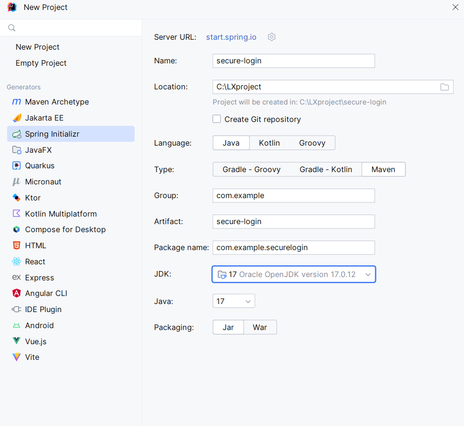Select Groovy as the language

pyautogui.click(x=312, y=143)
